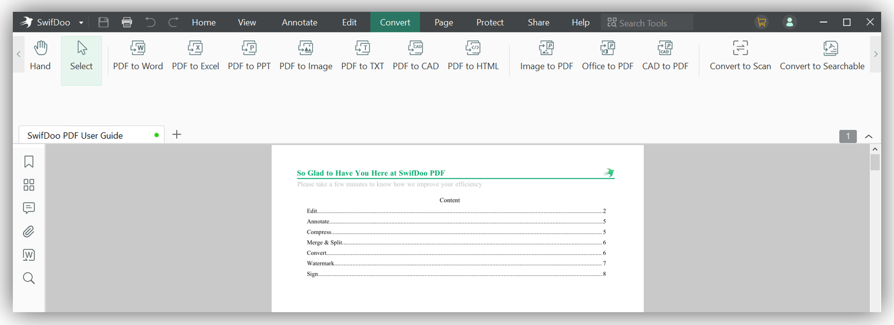The width and height of the screenshot is (894, 325).
Task: Open Merge & Split contents entry
Action: click(456, 242)
